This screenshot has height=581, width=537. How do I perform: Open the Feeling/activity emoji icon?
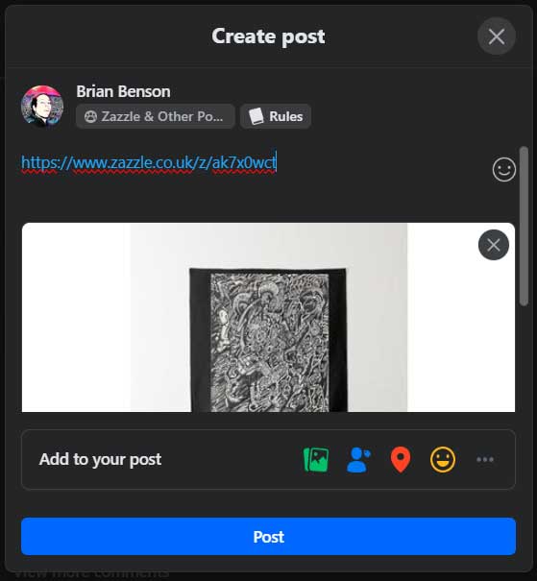443,459
